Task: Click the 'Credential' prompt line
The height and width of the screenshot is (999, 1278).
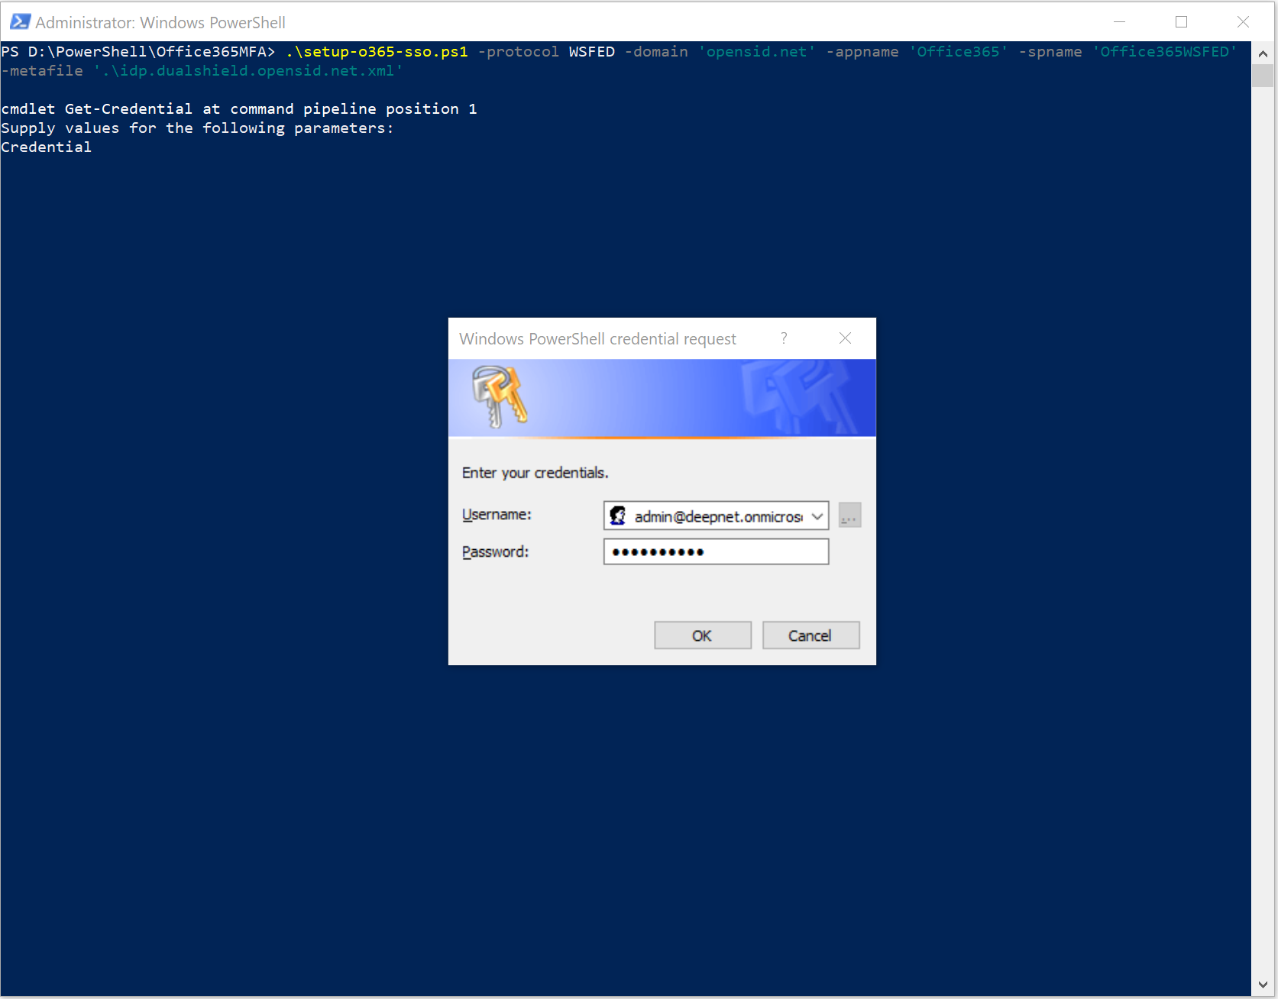Action: click(47, 147)
